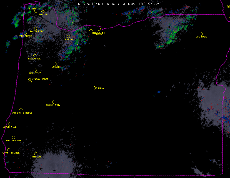230x178 pixels.
Task: Select the Jordan station circle marker
Action: pyautogui.click(x=55, y=64)
